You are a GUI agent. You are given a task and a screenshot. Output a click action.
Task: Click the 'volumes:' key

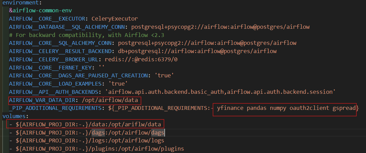[x=15, y=116]
